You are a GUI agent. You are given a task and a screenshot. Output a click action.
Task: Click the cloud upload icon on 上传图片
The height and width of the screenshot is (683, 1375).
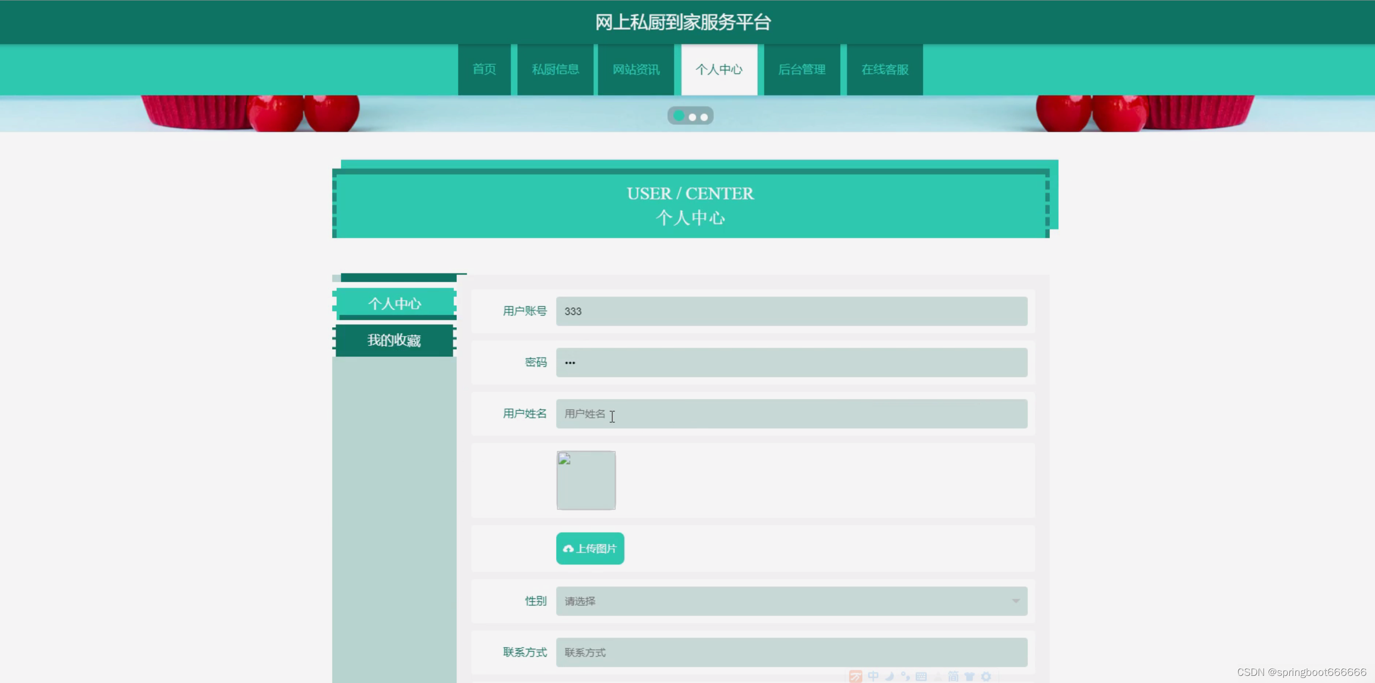pos(568,548)
